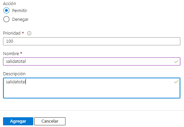Click the Nombre field label
This screenshot has height=127, width=184.
pyautogui.click(x=11, y=54)
